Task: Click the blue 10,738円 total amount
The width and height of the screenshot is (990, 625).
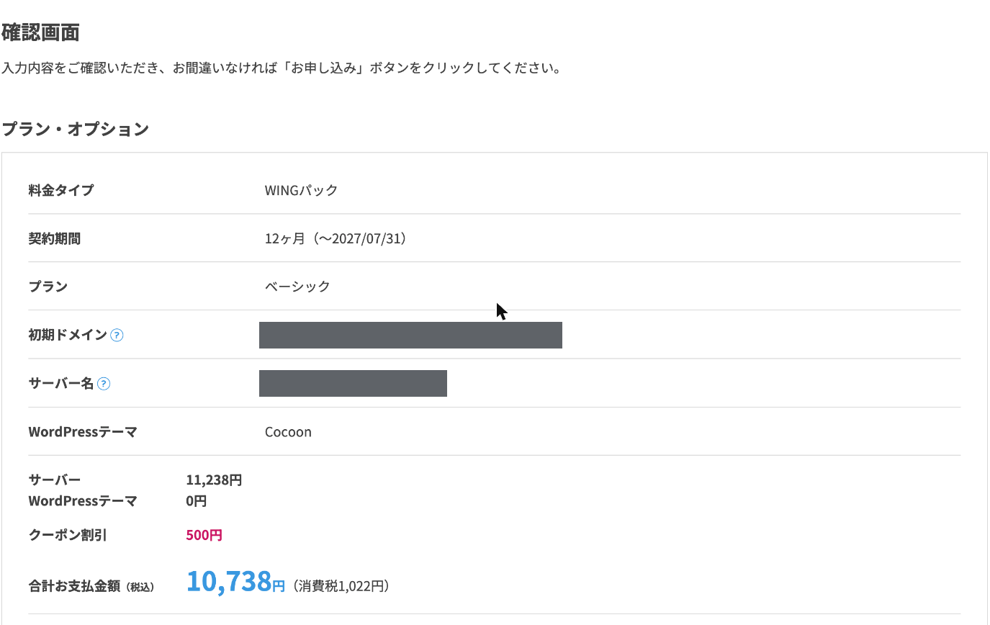Action: point(236,582)
